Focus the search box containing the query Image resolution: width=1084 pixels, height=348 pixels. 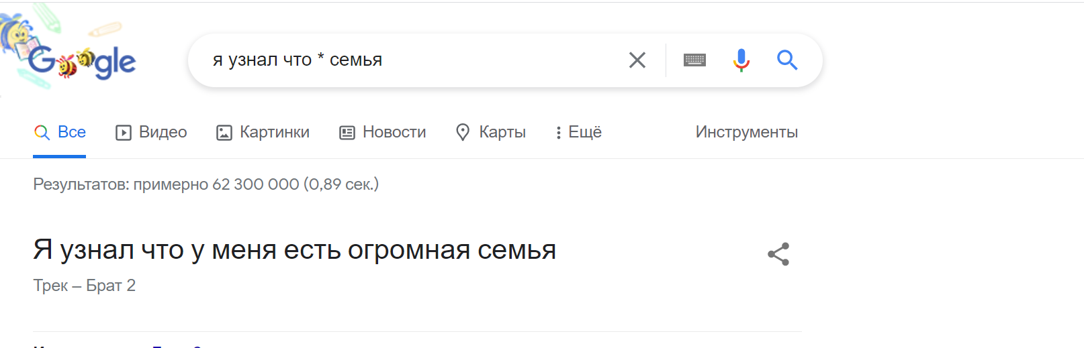pyautogui.click(x=403, y=60)
